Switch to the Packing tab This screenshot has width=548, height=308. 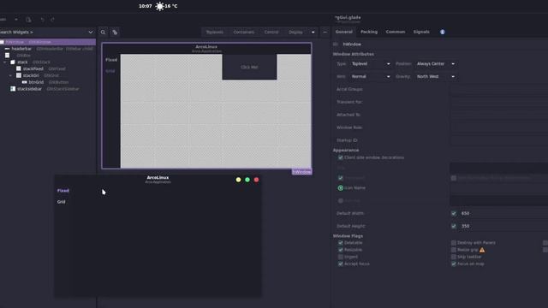pos(369,32)
